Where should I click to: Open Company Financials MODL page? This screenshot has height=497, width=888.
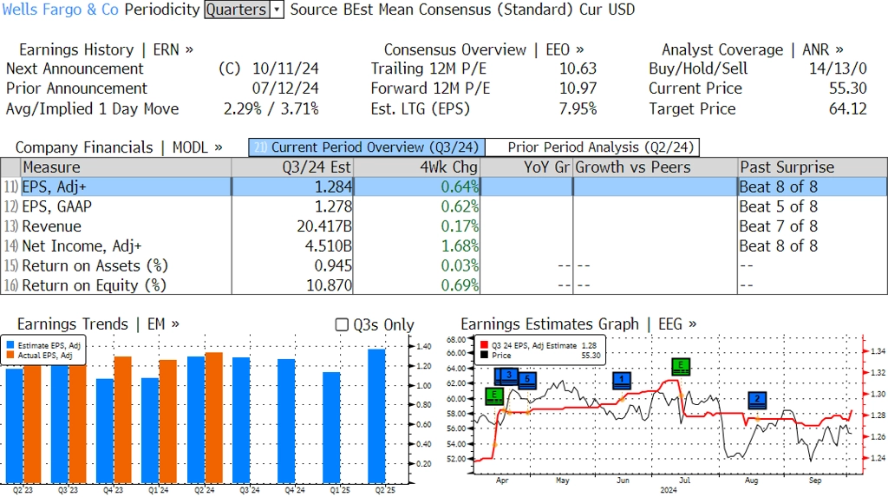coord(118,147)
